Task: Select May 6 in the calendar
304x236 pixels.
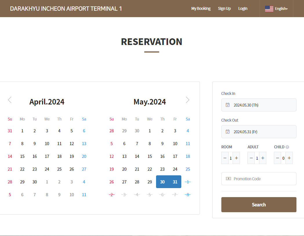Action: [x=124, y=144]
